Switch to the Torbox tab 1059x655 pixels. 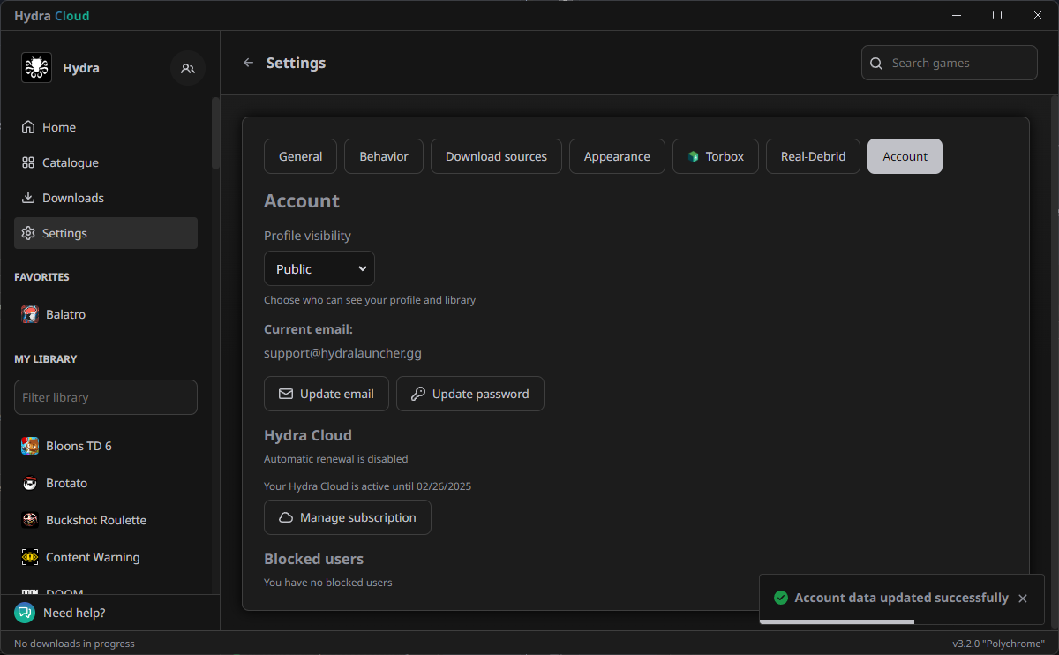(715, 156)
